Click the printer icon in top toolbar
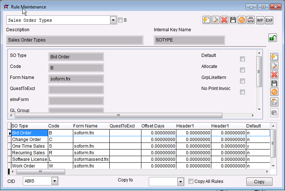The height and width of the screenshot is (191, 285). (251, 20)
